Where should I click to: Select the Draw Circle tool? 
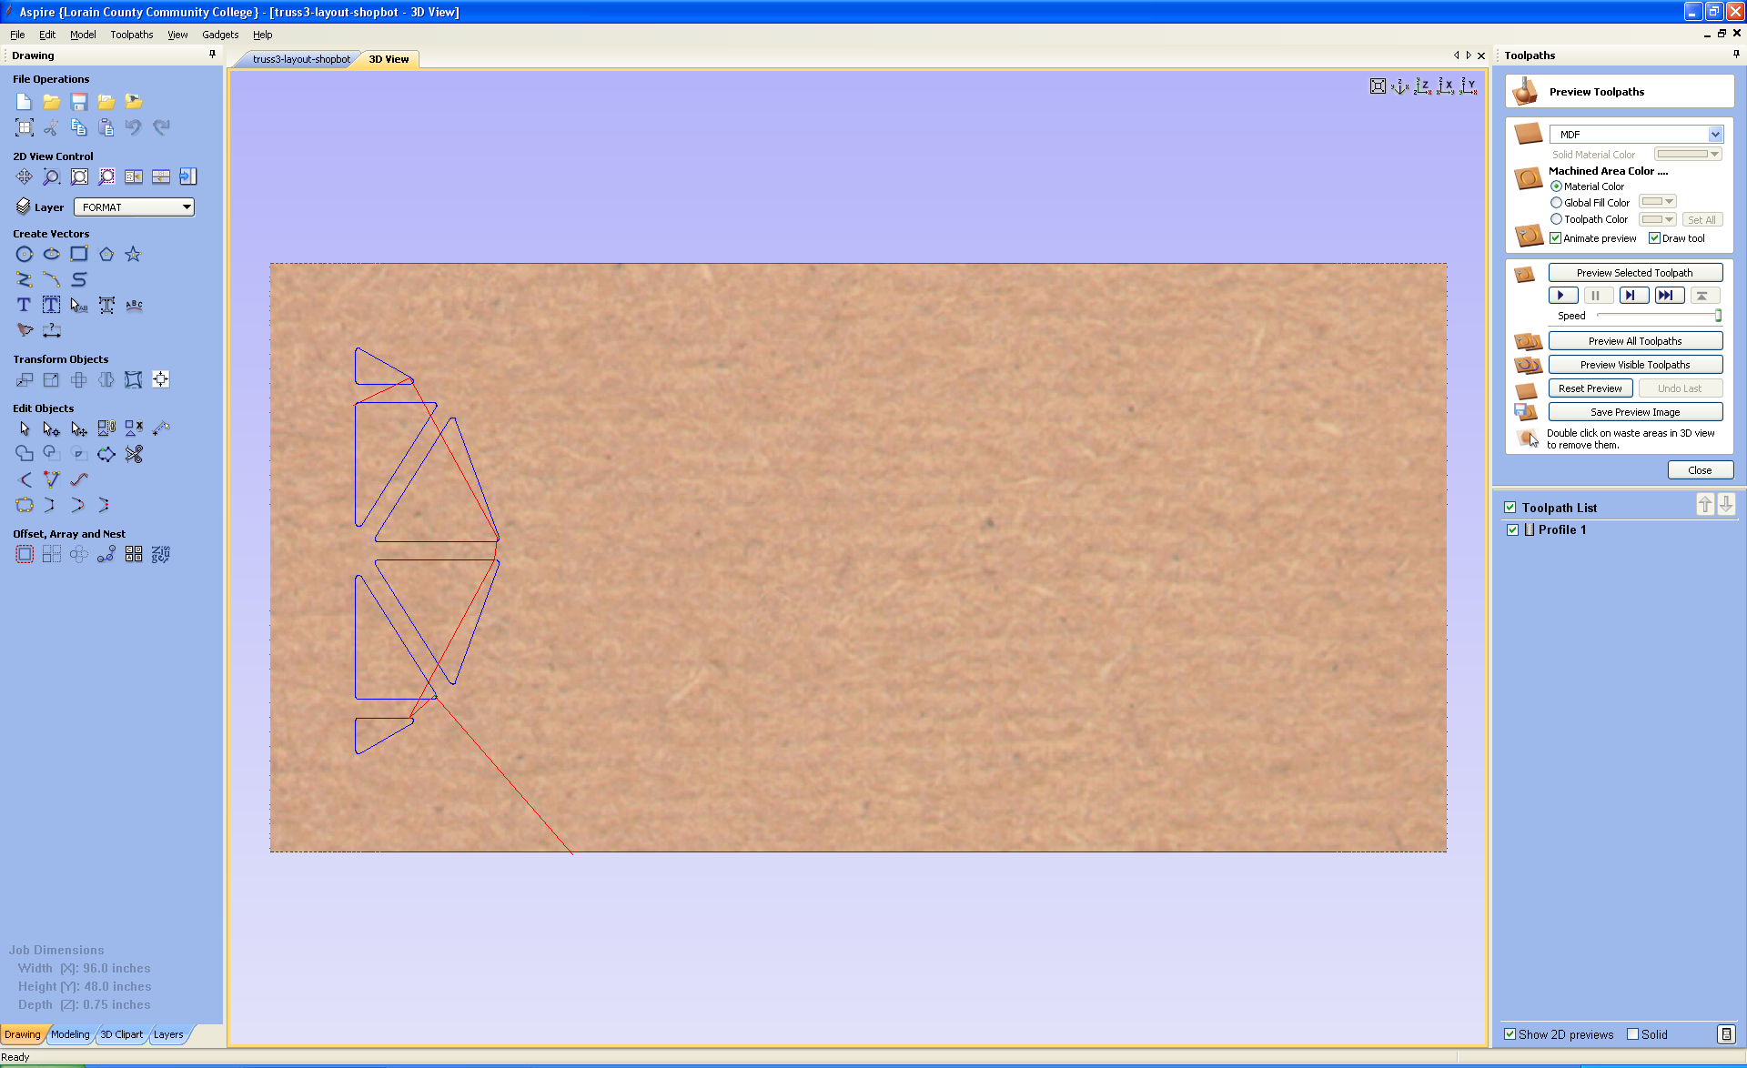coord(25,255)
